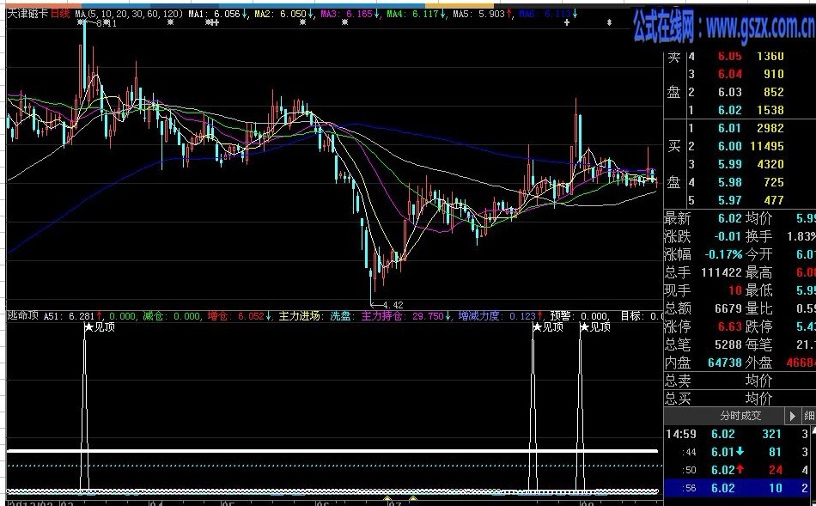Click the play arrow beside 分时成交
The width and height of the screenshot is (816, 506).
tap(792, 416)
